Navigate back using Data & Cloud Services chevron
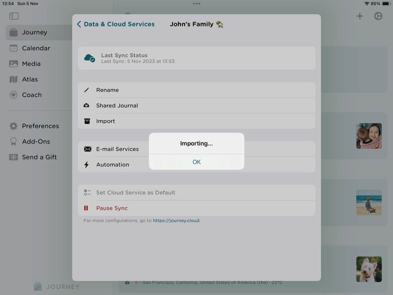The image size is (393, 295). (x=79, y=24)
